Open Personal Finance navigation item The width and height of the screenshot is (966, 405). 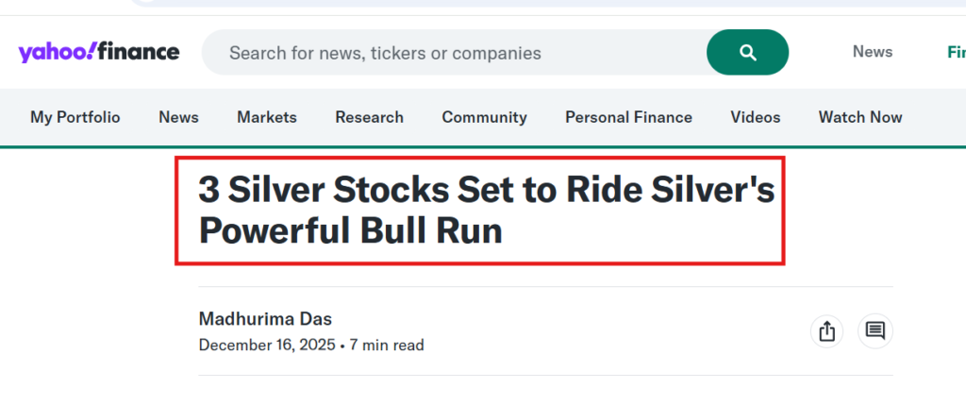point(628,117)
